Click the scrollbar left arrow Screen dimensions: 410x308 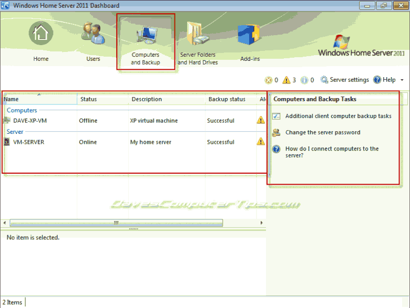point(5,222)
